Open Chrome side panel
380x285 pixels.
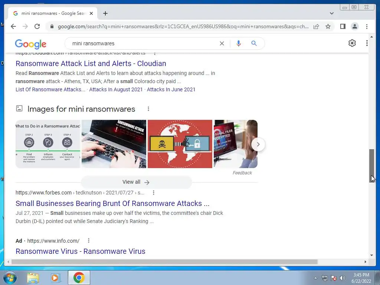(x=343, y=26)
